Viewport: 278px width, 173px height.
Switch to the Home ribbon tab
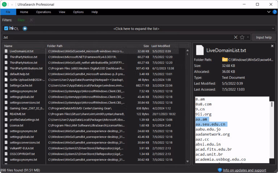24,12
